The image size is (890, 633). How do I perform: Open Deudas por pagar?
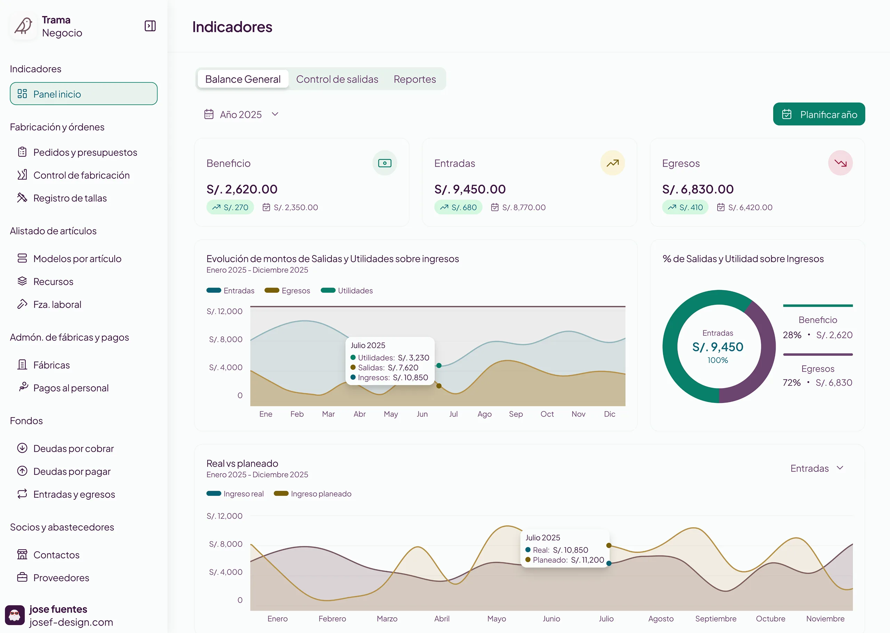tap(64, 472)
